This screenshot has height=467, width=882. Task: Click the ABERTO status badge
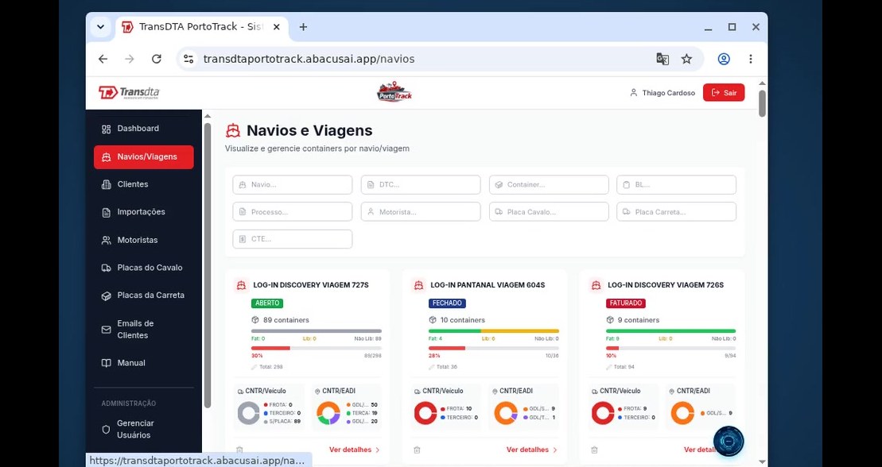(267, 303)
